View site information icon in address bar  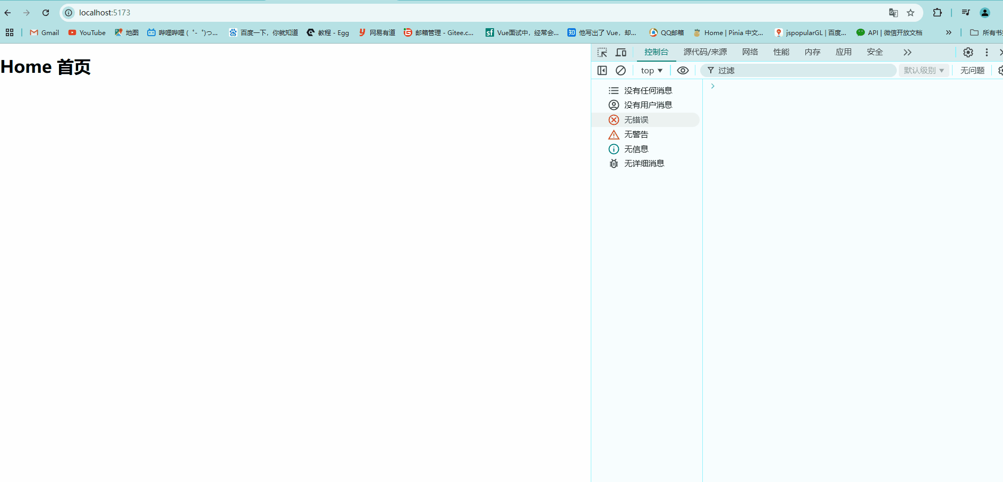click(69, 13)
